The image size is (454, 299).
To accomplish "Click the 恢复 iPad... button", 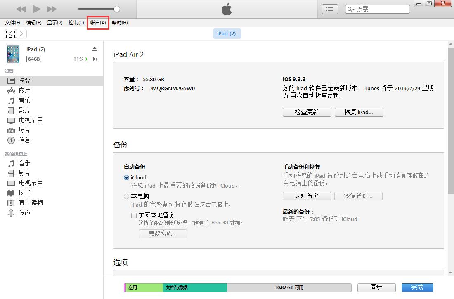I will pyautogui.click(x=359, y=112).
